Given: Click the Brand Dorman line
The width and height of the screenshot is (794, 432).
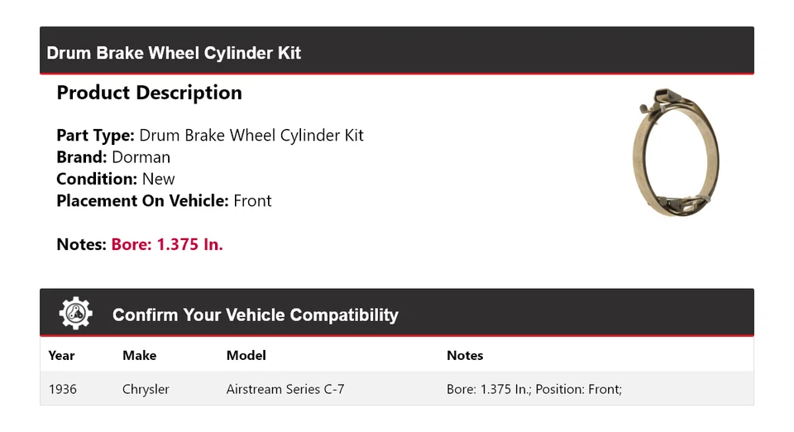Looking at the screenshot, I should [113, 157].
